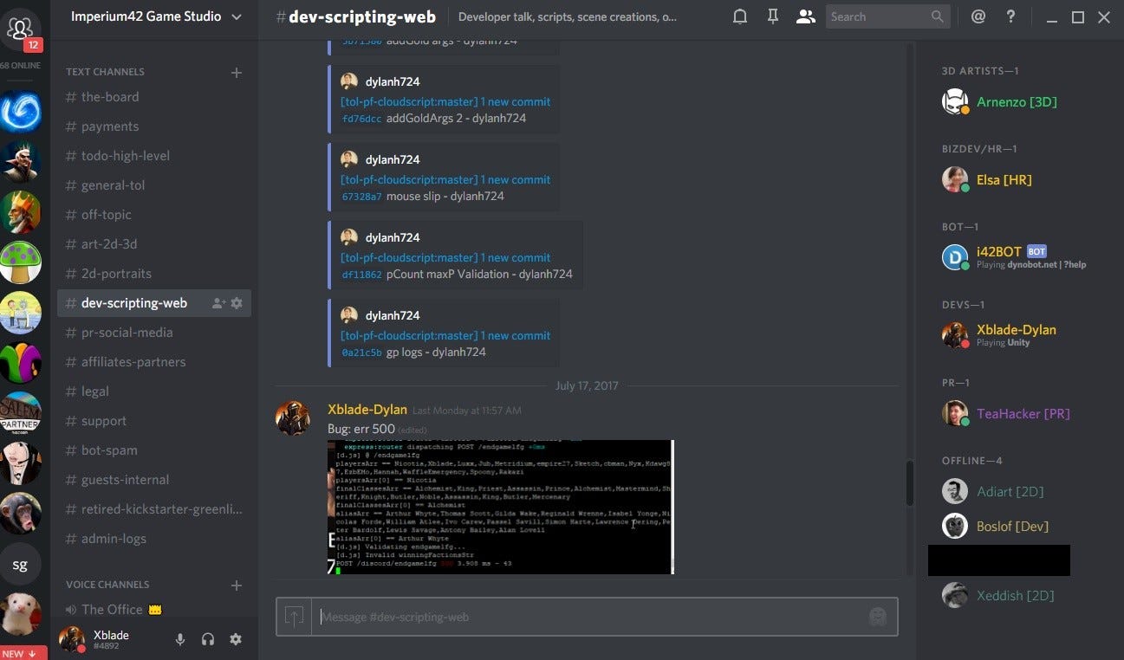Open the emoji picker in message box

click(878, 617)
